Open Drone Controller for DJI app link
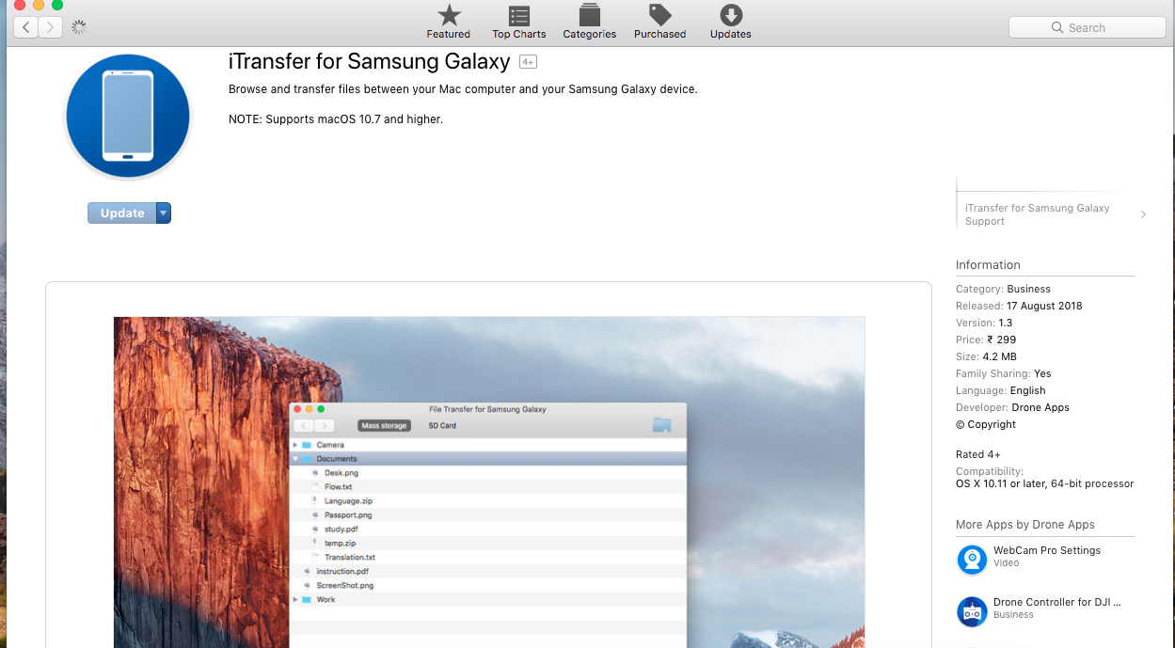1175x648 pixels. coord(1057,602)
